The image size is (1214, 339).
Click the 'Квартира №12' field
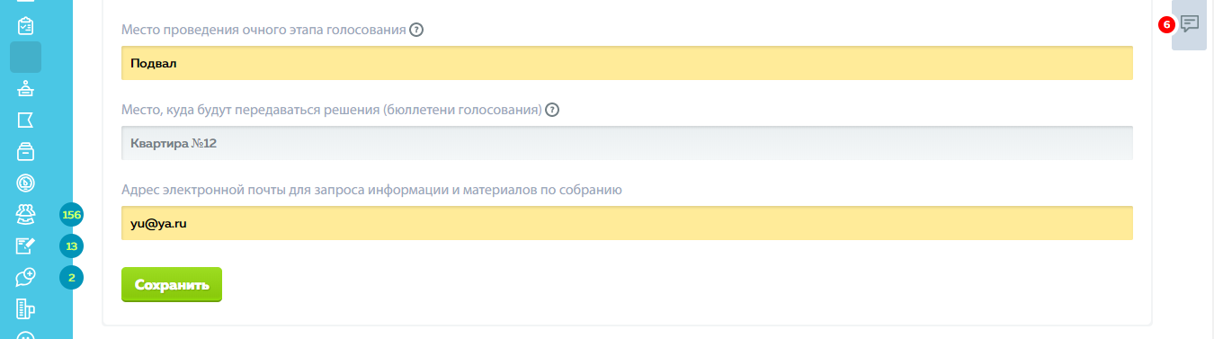pyautogui.click(x=627, y=143)
